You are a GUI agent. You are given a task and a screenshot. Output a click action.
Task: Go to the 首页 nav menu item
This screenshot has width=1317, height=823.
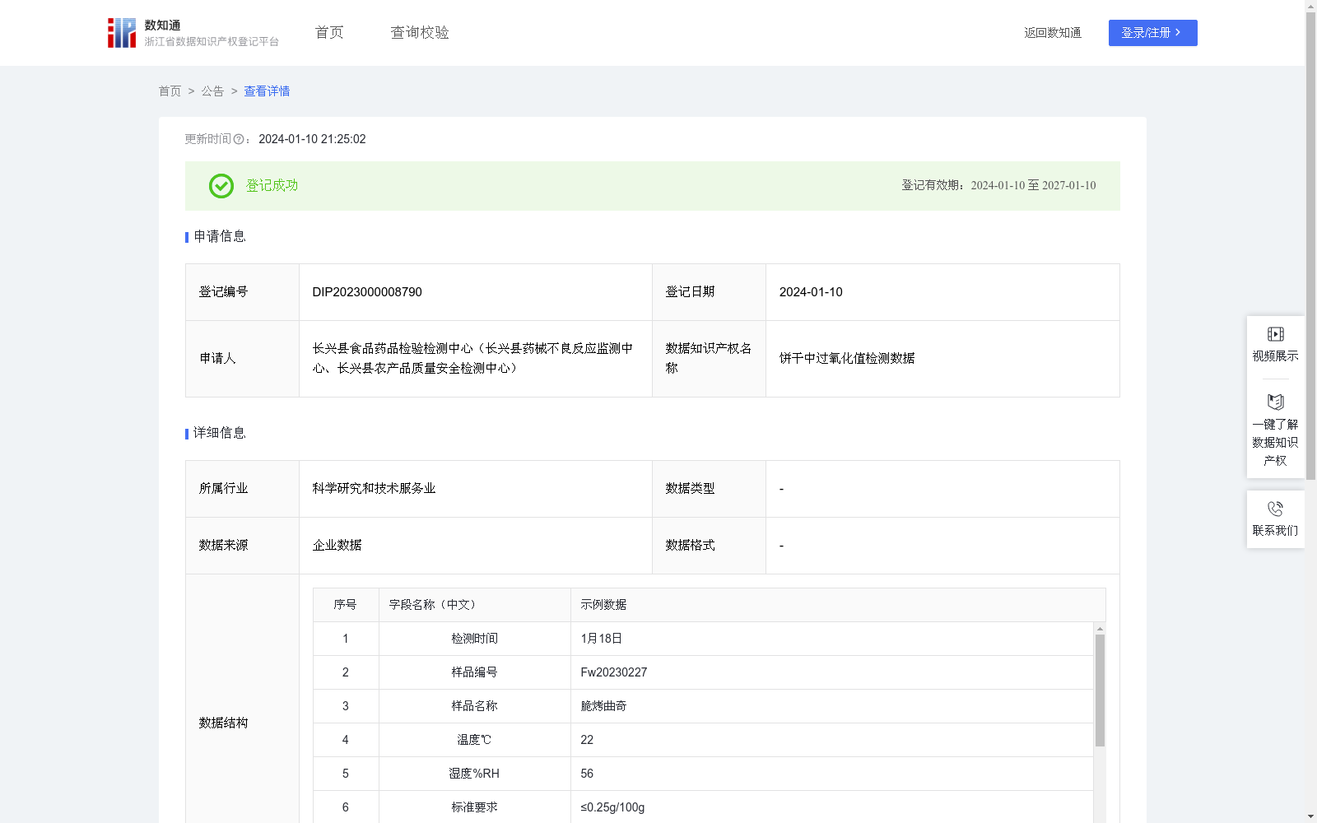pyautogui.click(x=329, y=33)
